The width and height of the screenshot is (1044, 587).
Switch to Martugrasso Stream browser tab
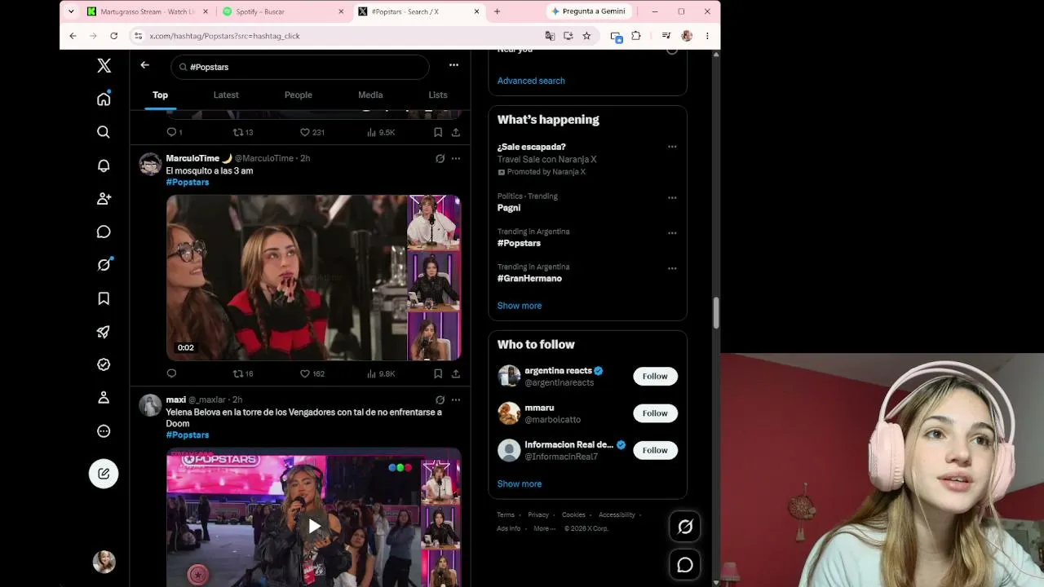click(148, 11)
